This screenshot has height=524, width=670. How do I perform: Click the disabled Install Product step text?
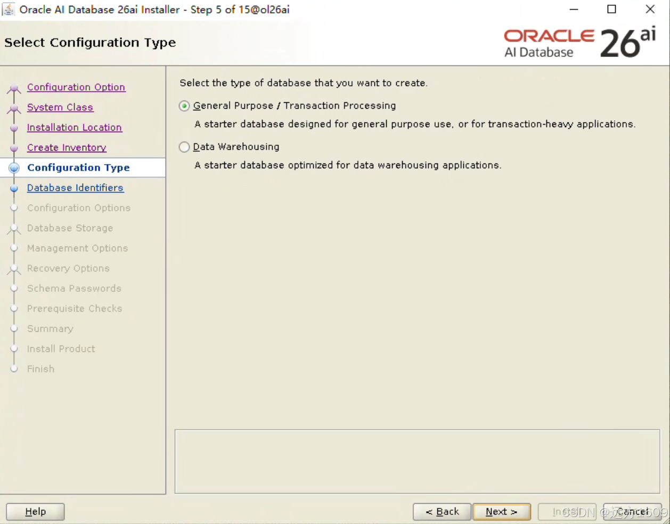tap(61, 349)
